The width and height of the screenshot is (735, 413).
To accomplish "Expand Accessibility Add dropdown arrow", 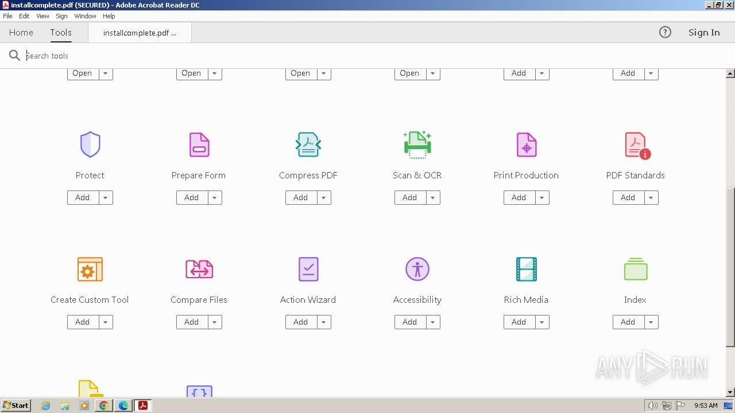I will pos(433,322).
